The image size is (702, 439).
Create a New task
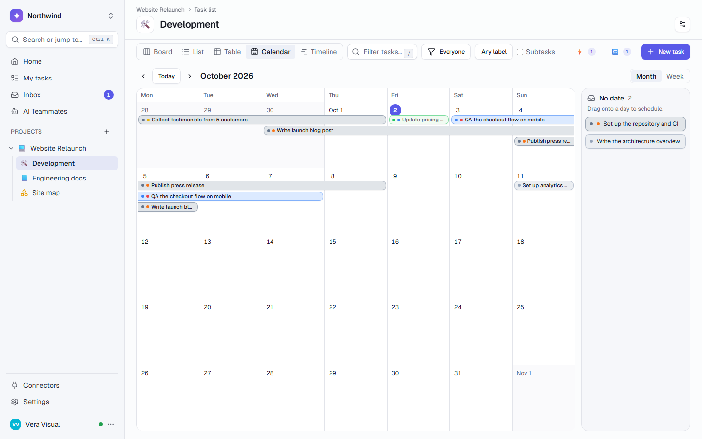665,52
